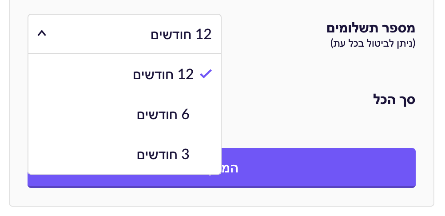445x216 pixels.
Task: Click the number 12 in the checked option
Action: point(186,74)
